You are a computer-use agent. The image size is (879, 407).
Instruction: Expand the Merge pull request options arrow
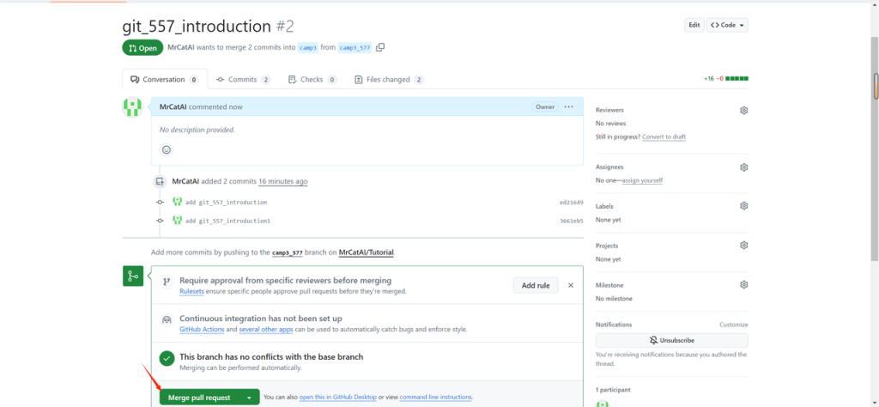point(249,398)
